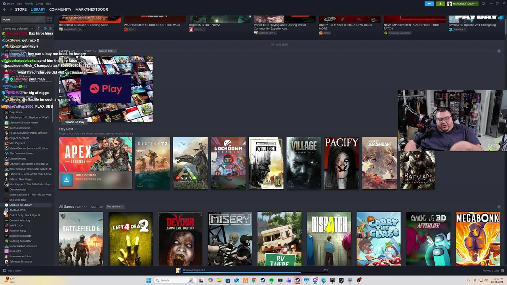Open the ARK game cover

tap(190, 163)
